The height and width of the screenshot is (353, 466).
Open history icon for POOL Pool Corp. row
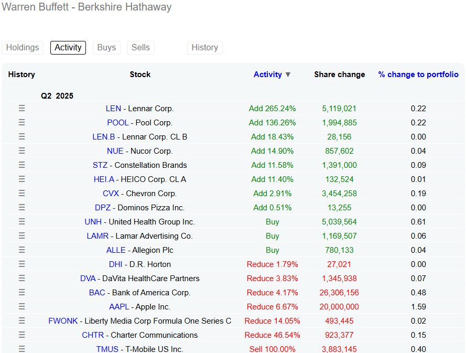pos(21,123)
